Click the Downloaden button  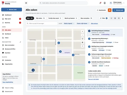click(x=101, y=10)
